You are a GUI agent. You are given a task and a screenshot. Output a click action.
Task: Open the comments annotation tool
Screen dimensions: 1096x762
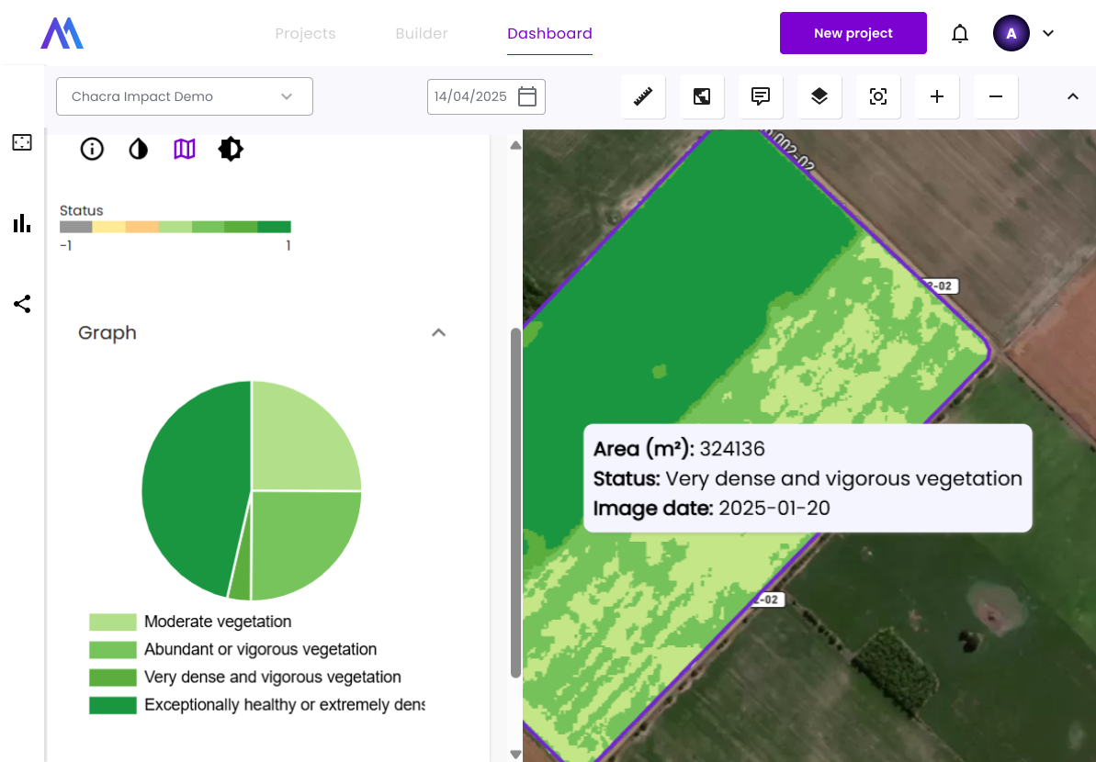pos(761,96)
